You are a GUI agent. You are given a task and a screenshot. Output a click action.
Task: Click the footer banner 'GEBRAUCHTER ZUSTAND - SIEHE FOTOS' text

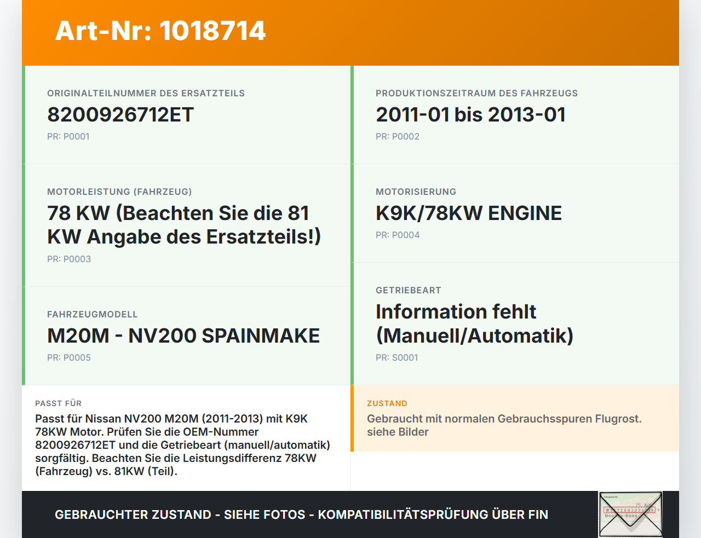coord(301,514)
